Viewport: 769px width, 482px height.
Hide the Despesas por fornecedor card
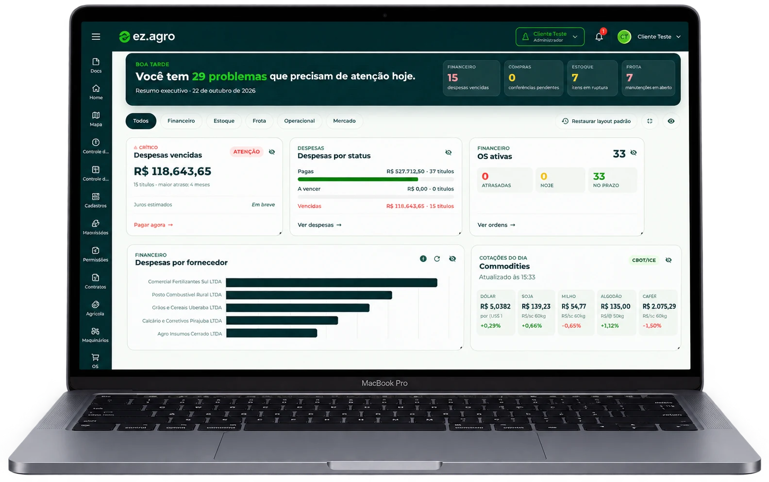coord(452,259)
